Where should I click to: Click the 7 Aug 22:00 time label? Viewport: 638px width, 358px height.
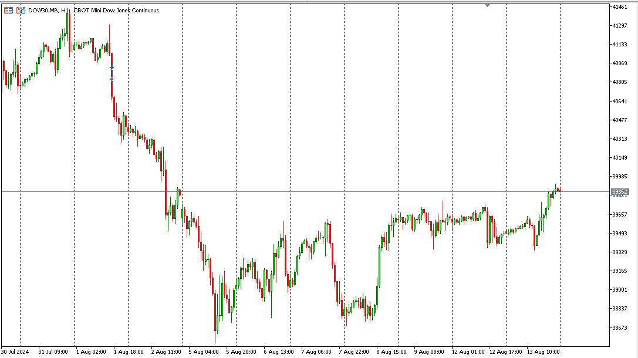coord(353,352)
